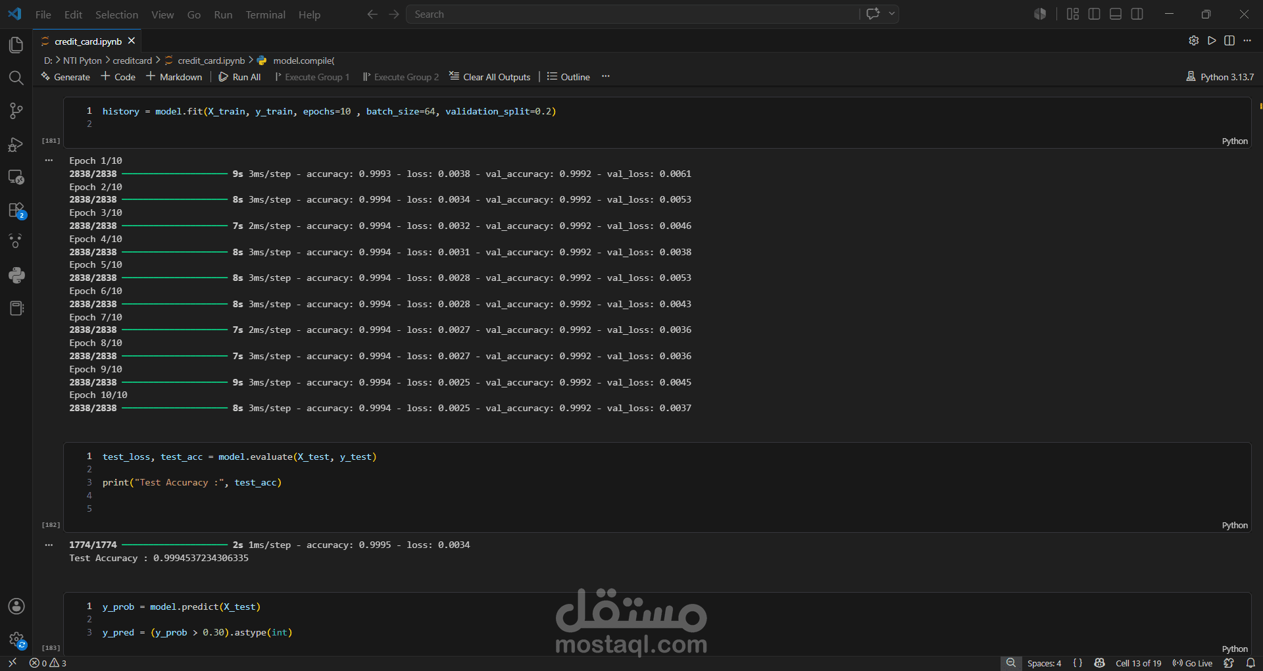
Task: Open the Run and Debug view
Action: pyautogui.click(x=16, y=144)
